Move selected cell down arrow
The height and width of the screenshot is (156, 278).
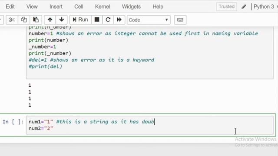click(x=62, y=19)
